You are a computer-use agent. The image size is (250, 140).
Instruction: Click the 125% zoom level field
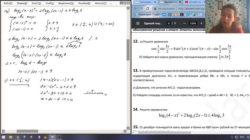(193, 23)
